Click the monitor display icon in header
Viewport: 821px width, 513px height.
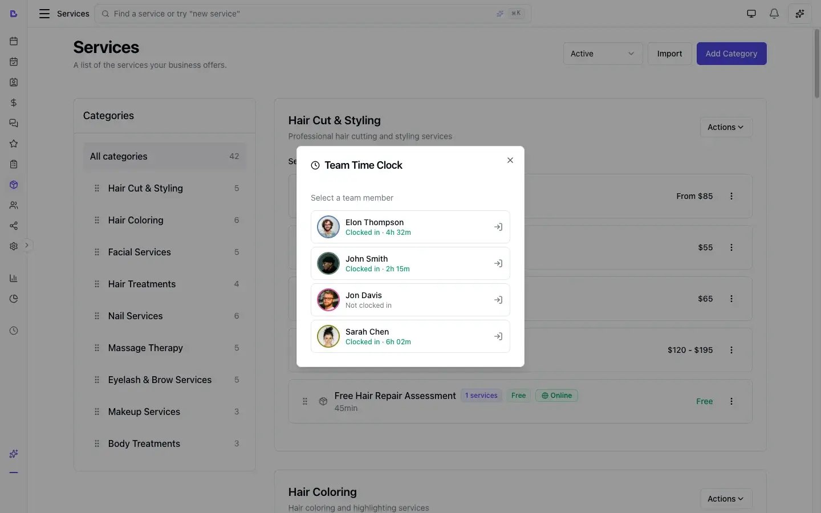[x=751, y=14]
